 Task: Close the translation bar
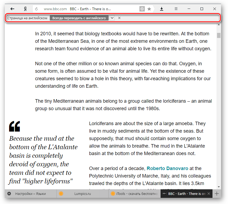pyautogui.click(x=119, y=18)
